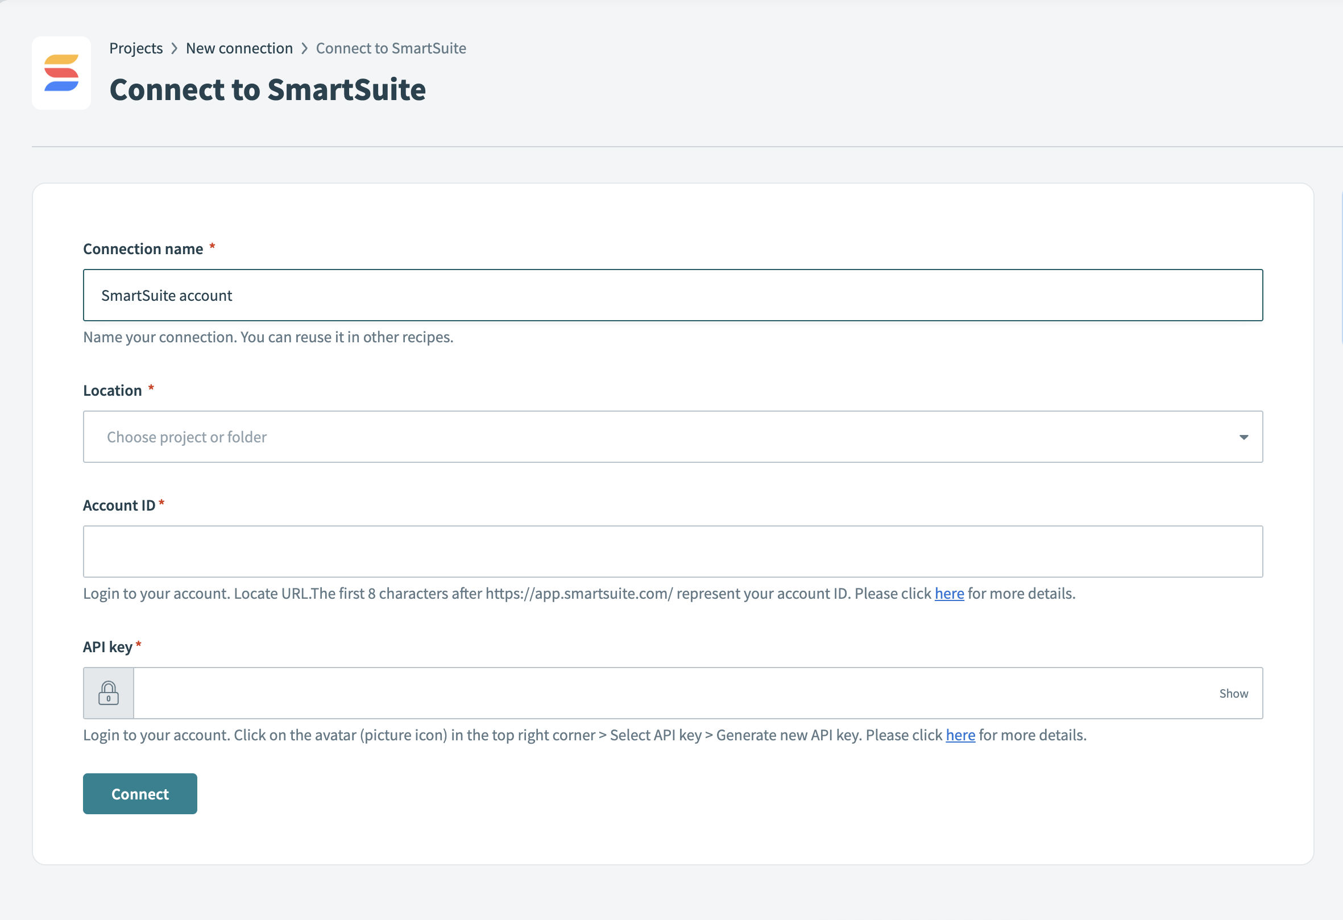Screen dimensions: 1343x920
Task: Click inside the API key entry box
Action: click(x=636, y=693)
